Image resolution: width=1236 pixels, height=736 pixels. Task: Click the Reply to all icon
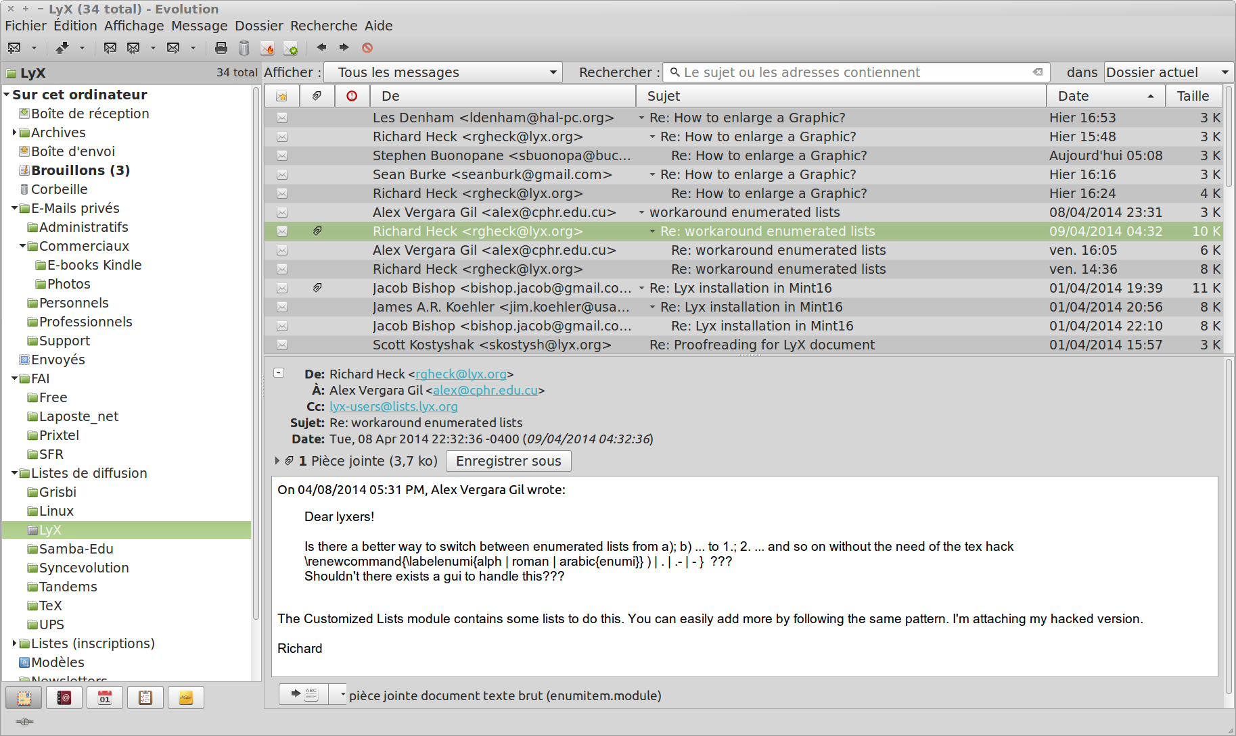134,48
